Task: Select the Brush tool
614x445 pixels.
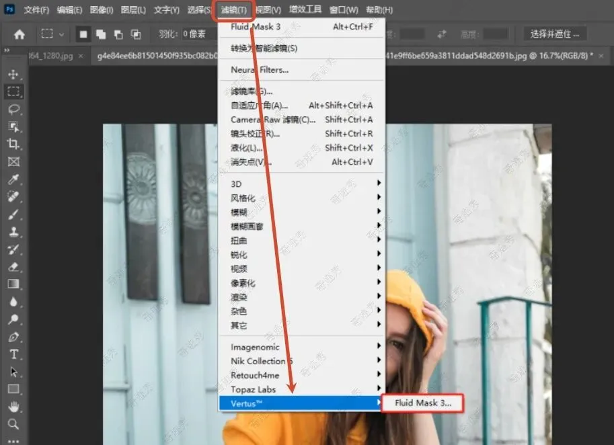Action: tap(13, 214)
